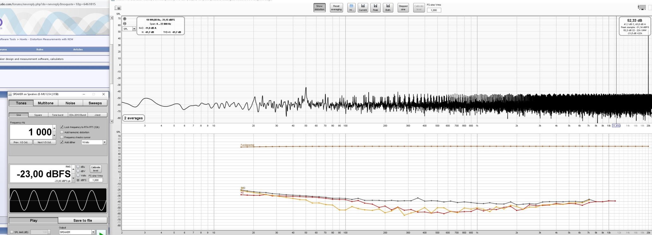
Task: Select the CEA-2010 Burst tab
Action: [x=78, y=115]
